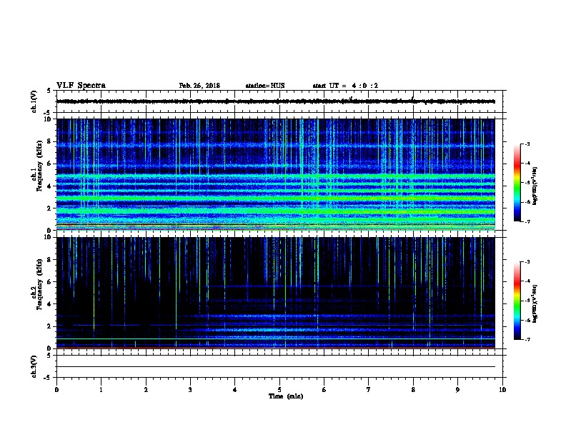Viewport: 566px width, 437px height.
Task: Click the time axis tick label "4"
Action: tap(235, 390)
